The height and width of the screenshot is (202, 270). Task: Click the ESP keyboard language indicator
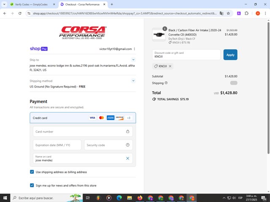click(x=240, y=198)
